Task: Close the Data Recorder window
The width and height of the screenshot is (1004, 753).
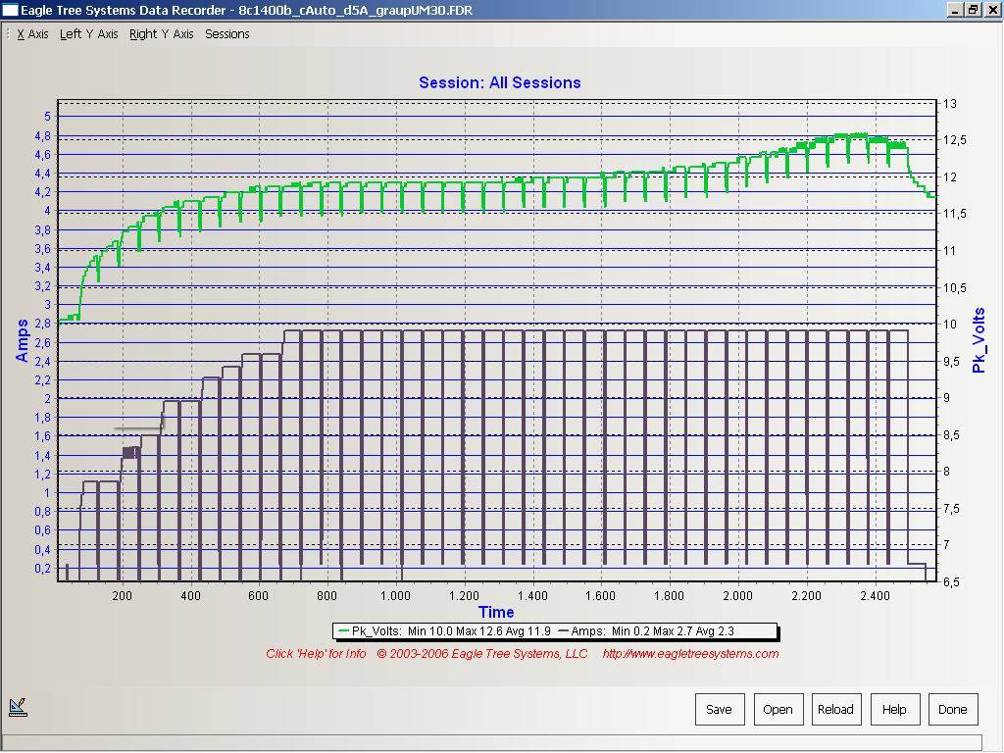Action: pyautogui.click(x=990, y=10)
